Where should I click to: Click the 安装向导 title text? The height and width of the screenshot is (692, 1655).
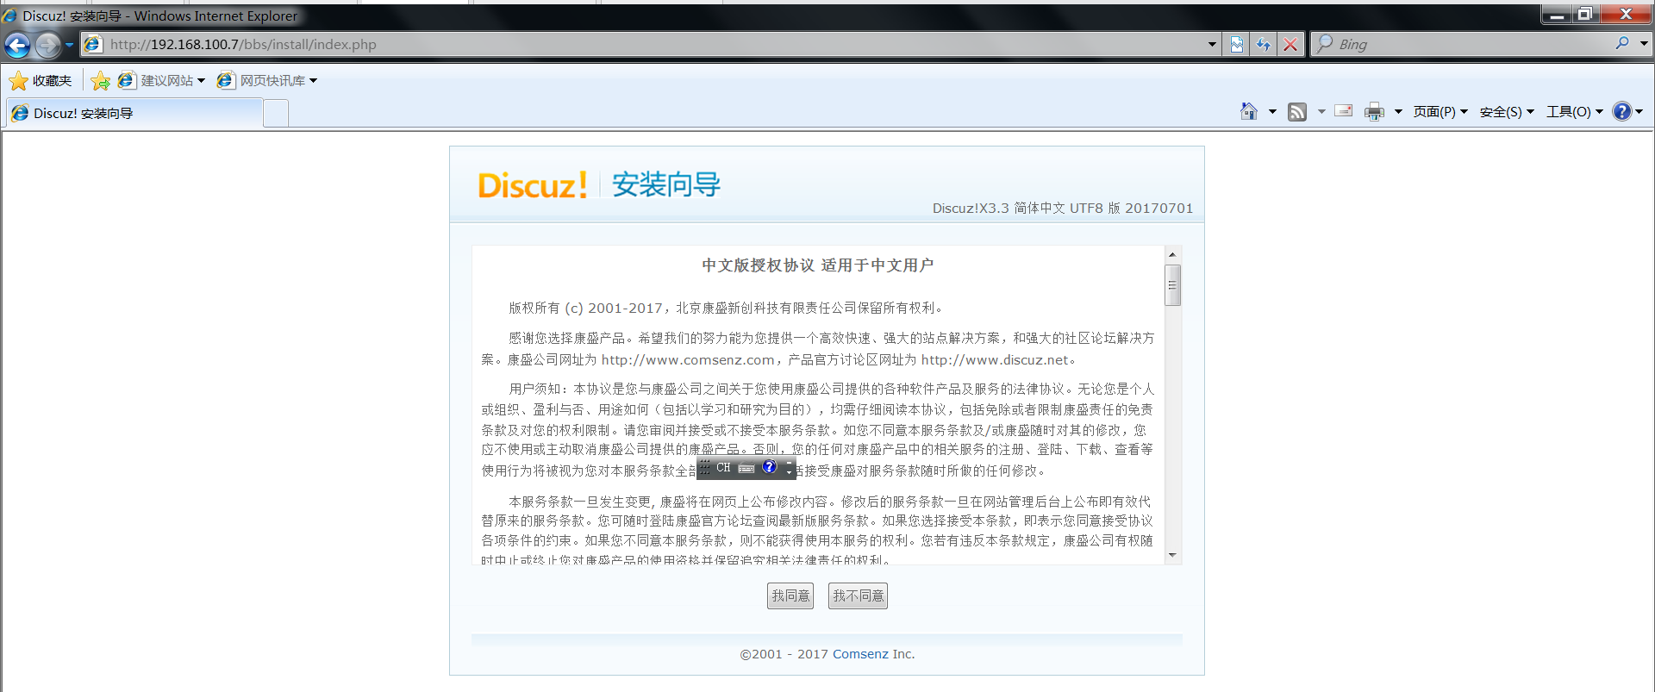pyautogui.click(x=666, y=184)
